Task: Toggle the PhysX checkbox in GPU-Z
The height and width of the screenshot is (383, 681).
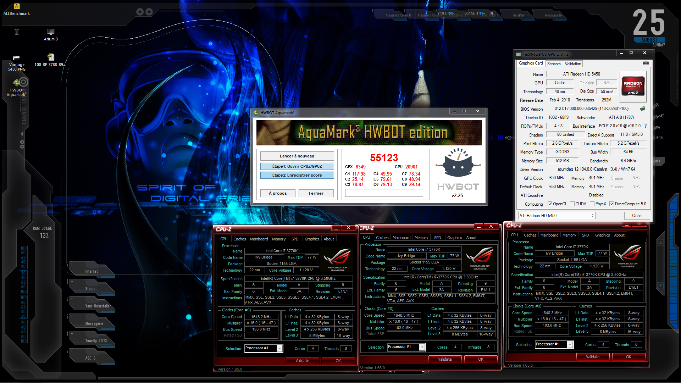Action: click(592, 204)
